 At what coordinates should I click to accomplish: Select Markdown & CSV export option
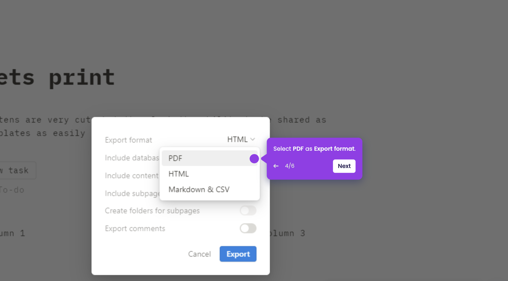(x=199, y=190)
